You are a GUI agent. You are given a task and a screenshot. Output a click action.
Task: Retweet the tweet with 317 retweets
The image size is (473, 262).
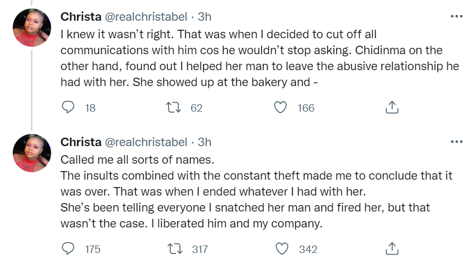click(x=174, y=249)
